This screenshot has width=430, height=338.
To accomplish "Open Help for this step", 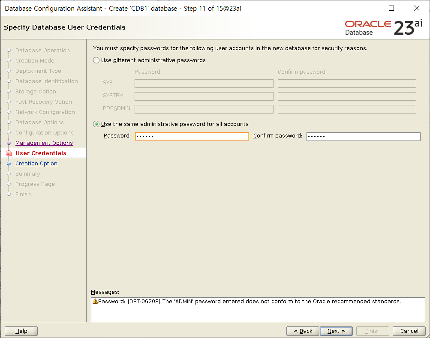I will (21, 331).
